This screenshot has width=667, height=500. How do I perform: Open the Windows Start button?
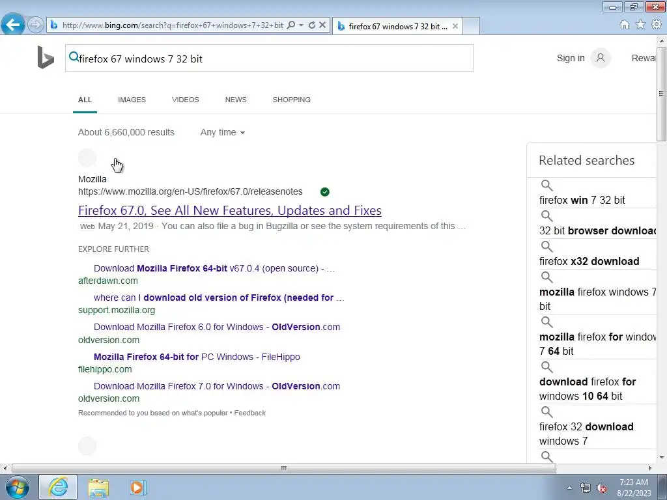click(17, 487)
